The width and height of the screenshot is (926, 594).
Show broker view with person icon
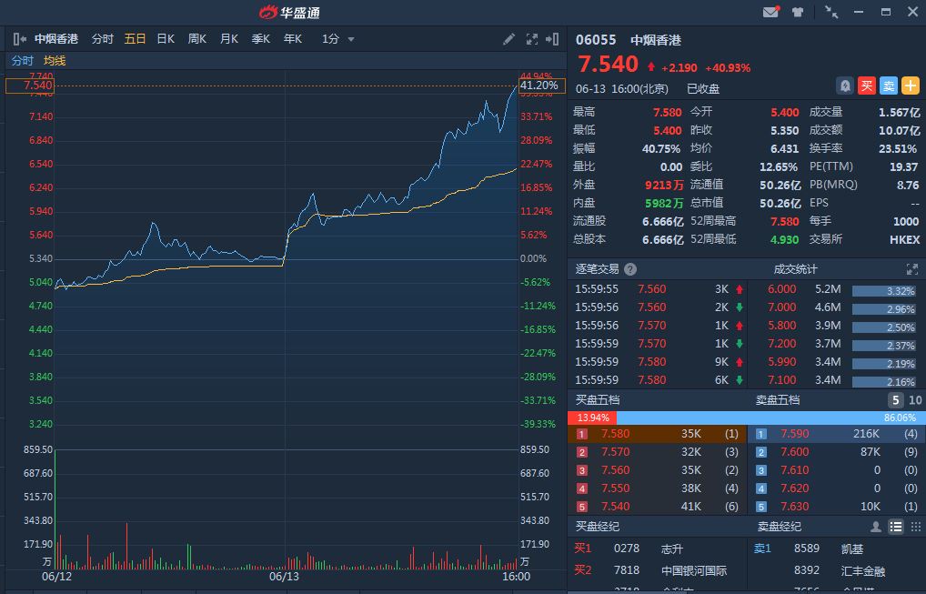click(x=876, y=527)
